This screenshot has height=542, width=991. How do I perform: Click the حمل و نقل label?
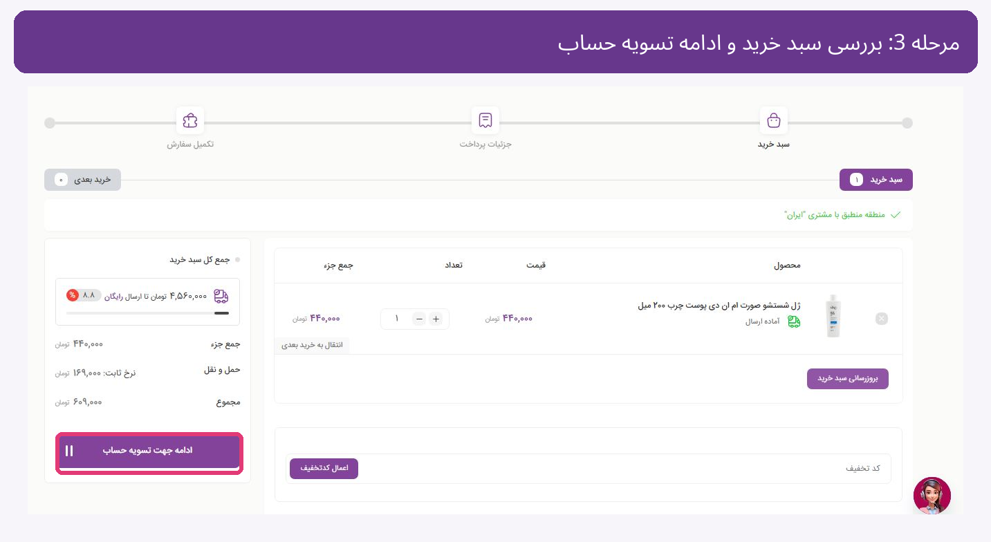[222, 370]
